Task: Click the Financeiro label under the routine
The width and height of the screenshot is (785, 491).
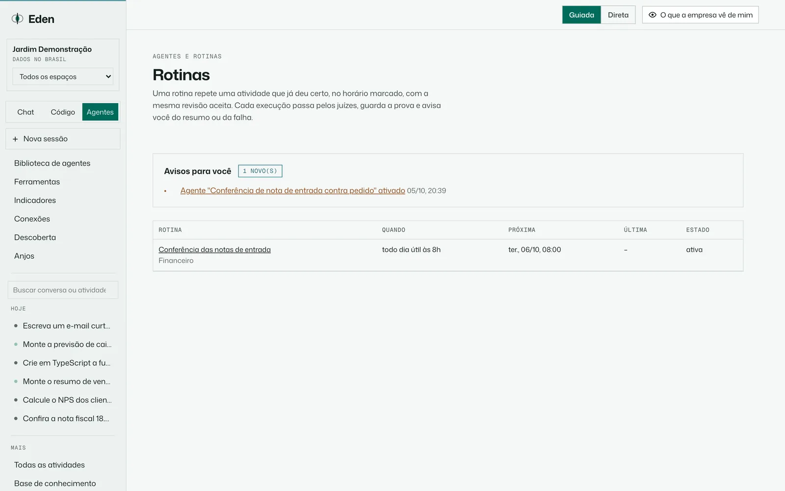Action: point(176,261)
